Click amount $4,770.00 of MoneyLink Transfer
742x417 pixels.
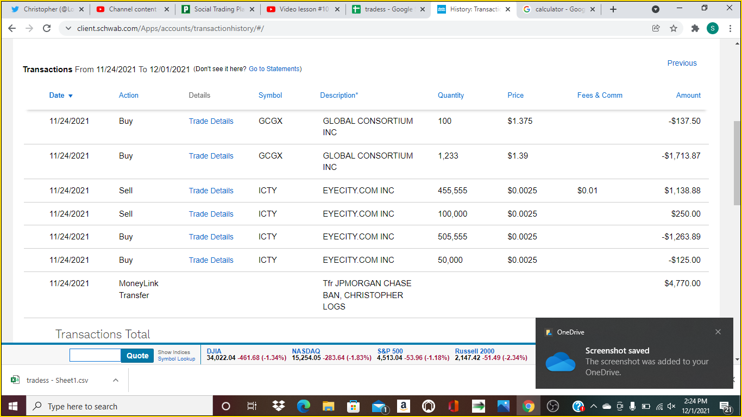682,283
